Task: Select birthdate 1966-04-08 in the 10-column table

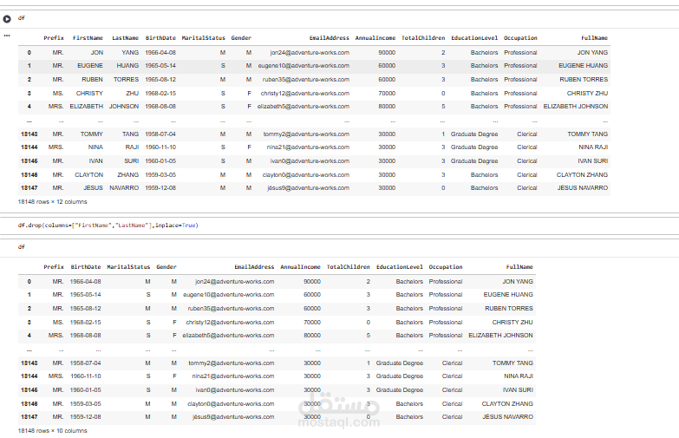Action: tap(85, 282)
